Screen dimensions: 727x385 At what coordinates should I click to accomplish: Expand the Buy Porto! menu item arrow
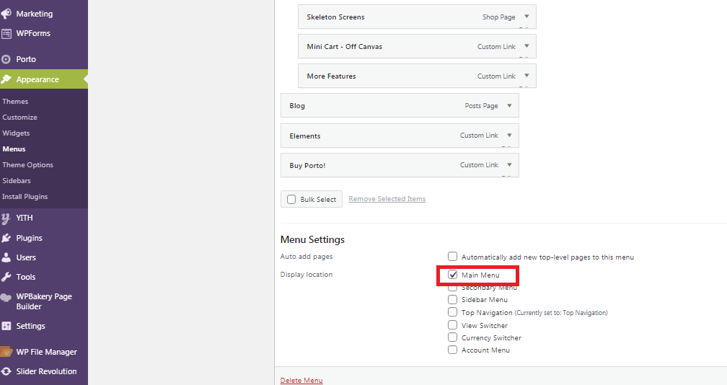(509, 165)
